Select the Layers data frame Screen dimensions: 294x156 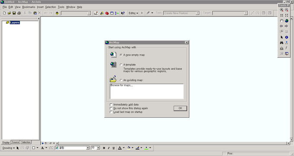pos(15,22)
